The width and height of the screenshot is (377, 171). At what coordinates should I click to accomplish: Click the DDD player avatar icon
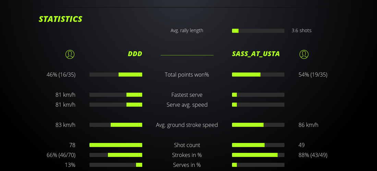pyautogui.click(x=70, y=54)
